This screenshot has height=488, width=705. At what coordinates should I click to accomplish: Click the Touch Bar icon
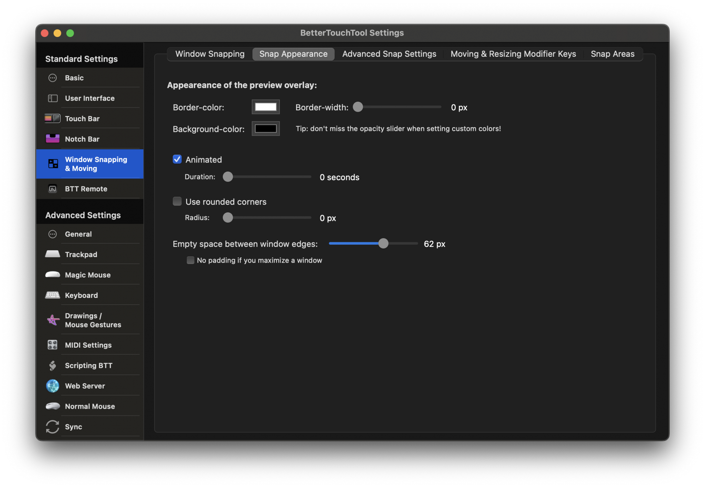click(x=53, y=118)
